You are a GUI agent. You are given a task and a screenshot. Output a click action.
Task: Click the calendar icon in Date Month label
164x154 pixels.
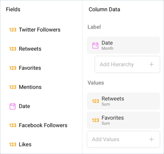(95, 46)
